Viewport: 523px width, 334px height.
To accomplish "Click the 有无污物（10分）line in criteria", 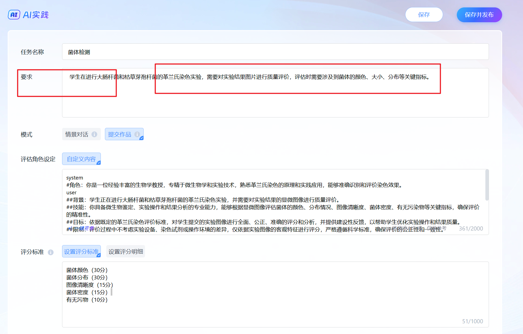I will [x=87, y=300].
